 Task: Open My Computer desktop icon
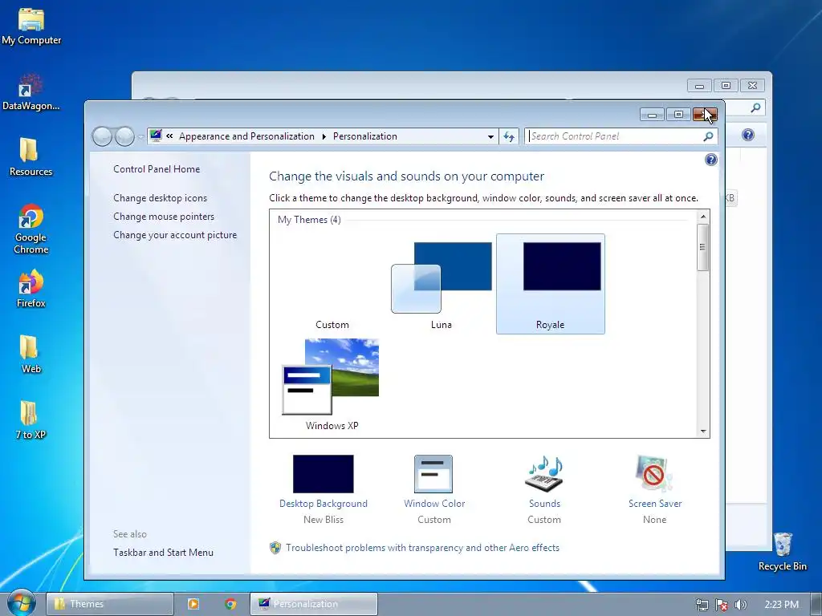tap(31, 26)
